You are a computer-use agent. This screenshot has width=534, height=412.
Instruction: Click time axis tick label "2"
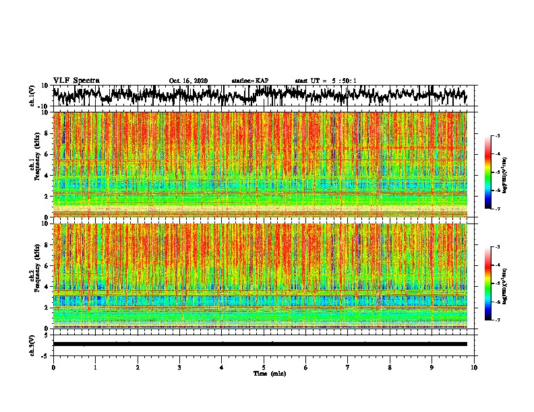click(x=138, y=368)
